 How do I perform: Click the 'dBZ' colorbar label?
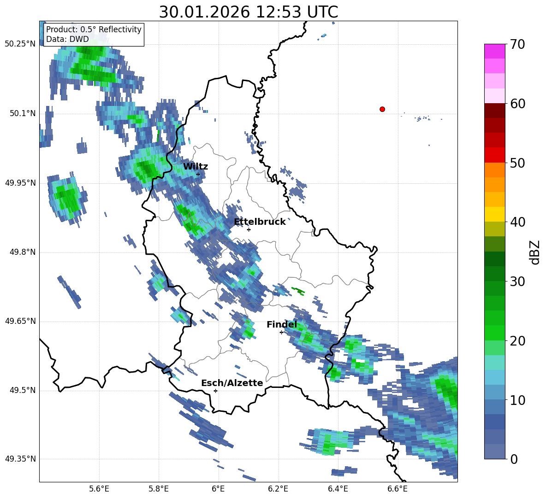535,252
